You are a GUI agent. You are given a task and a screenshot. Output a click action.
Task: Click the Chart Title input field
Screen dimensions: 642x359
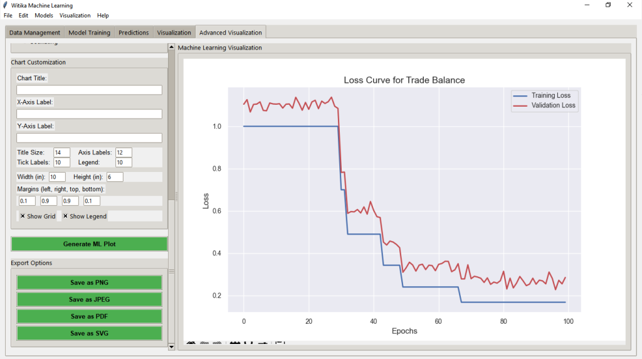tap(89, 90)
